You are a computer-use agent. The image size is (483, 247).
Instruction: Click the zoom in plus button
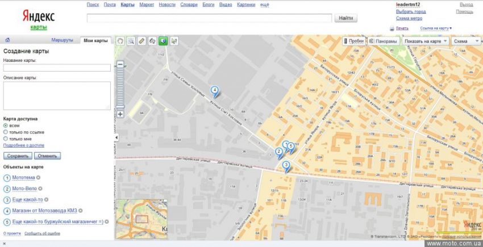pyautogui.click(x=120, y=114)
